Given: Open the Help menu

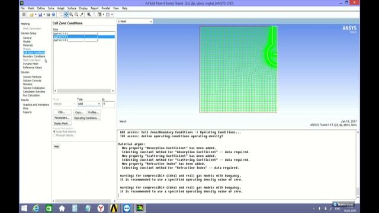Looking at the screenshot, I should [124, 8].
